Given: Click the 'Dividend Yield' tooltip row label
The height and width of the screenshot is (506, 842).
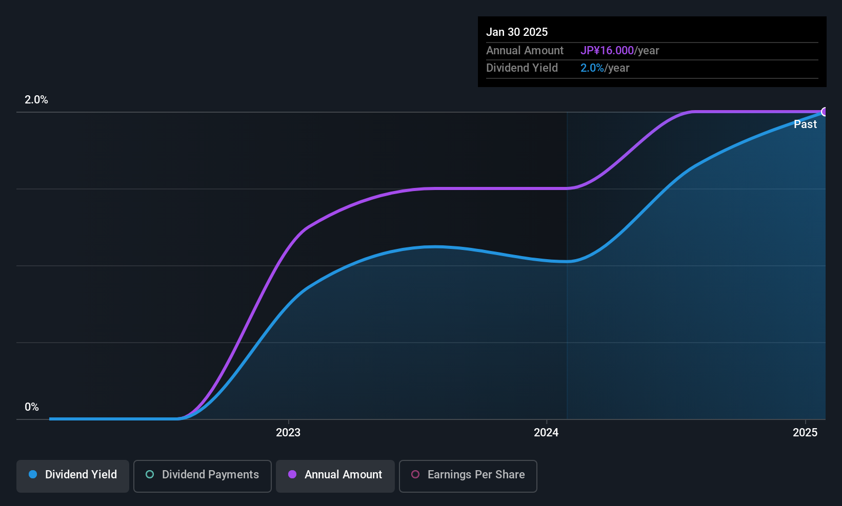Looking at the screenshot, I should pyautogui.click(x=522, y=68).
